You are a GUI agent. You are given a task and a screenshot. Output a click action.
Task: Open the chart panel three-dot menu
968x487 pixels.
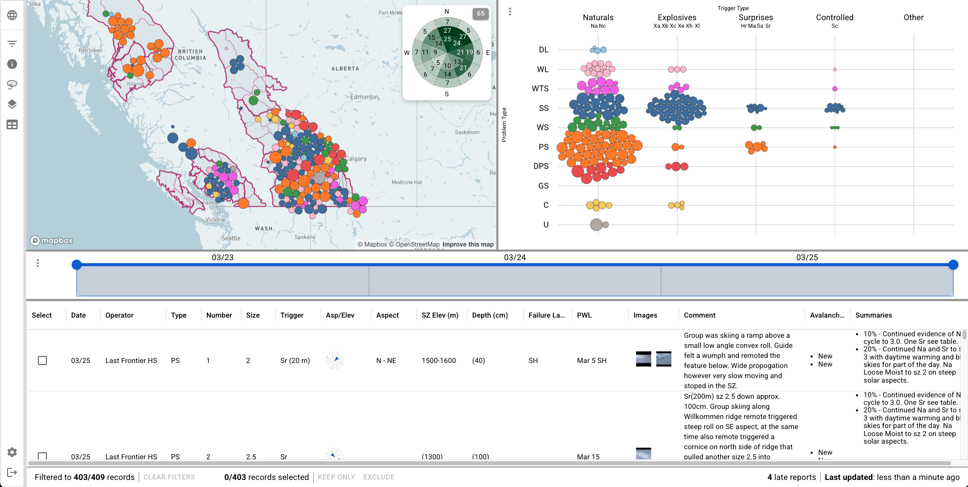point(510,12)
